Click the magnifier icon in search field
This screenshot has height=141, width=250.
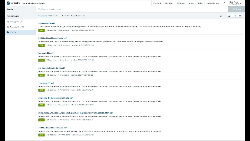(x=40, y=9)
